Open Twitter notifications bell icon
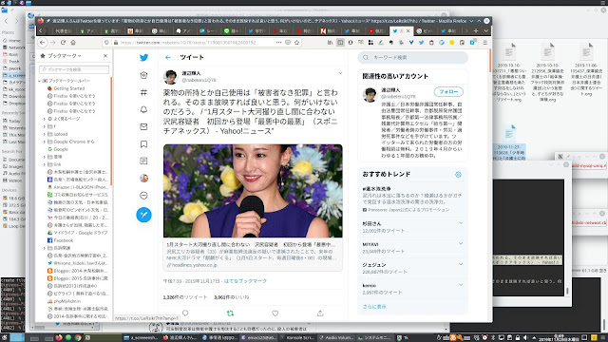This screenshot has height=342, width=608. (x=143, y=109)
